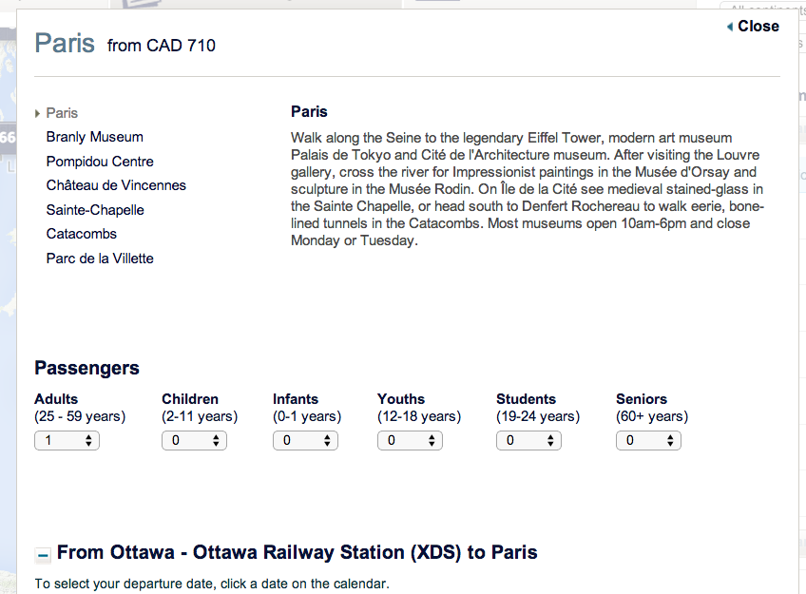
Task: Open the Children passenger count dropdown
Action: click(194, 440)
